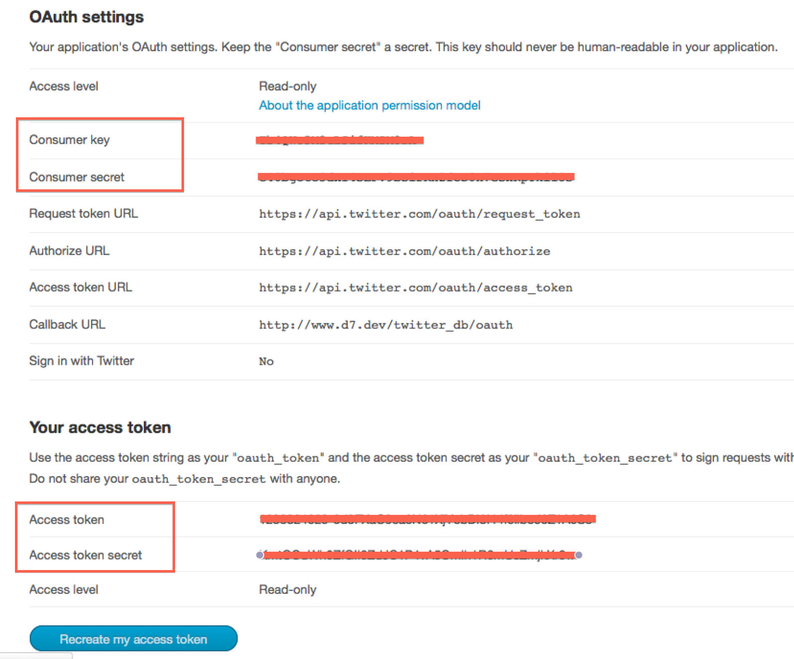Select the Callback URL value http://www.d7.dev/twitter_db/oauth
This screenshot has width=794, height=659.
tap(386, 325)
